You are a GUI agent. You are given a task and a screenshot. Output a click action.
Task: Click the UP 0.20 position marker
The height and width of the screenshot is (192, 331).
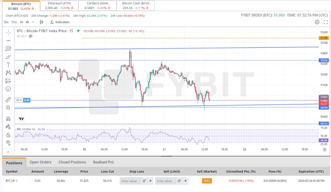[x=23, y=100]
